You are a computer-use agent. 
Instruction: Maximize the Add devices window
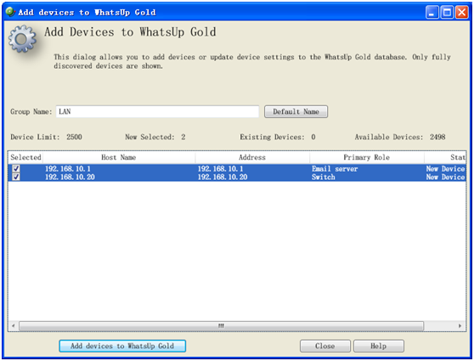(x=447, y=13)
